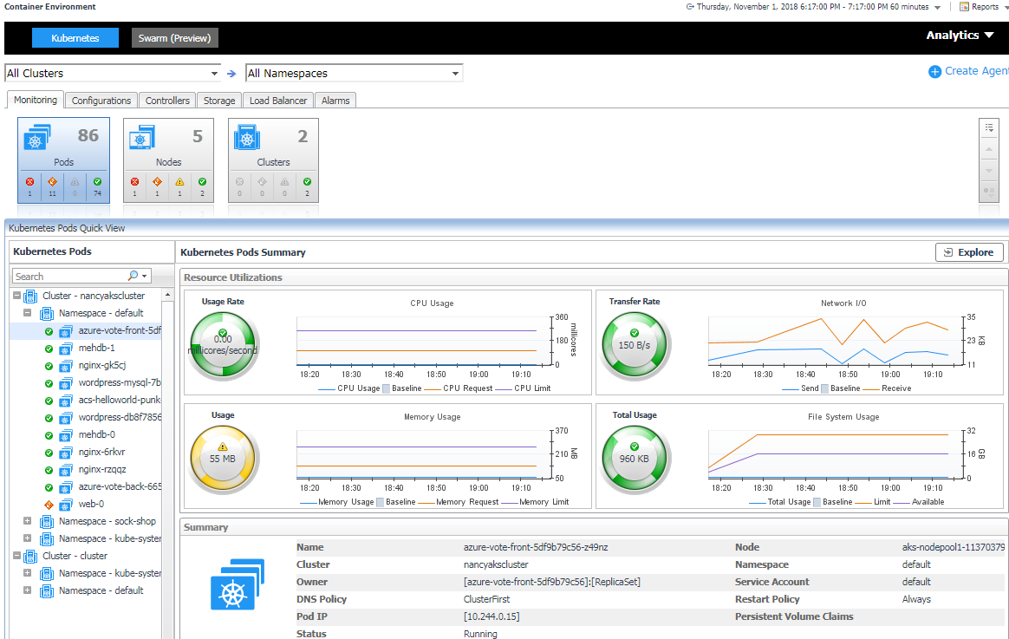The height and width of the screenshot is (639, 1009).
Task: Collapse the Cluster - nancyakscluster tree node
Action: pyautogui.click(x=16, y=296)
